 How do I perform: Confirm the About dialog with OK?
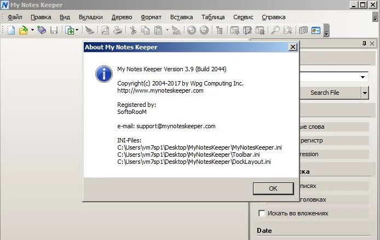pyautogui.click(x=273, y=188)
